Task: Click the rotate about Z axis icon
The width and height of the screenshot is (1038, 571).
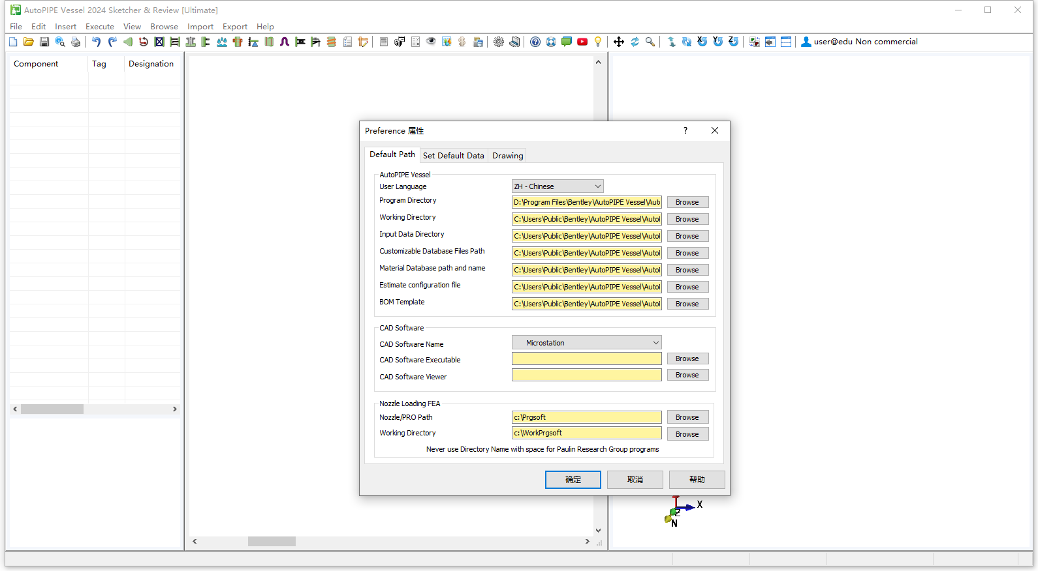Action: (x=734, y=42)
